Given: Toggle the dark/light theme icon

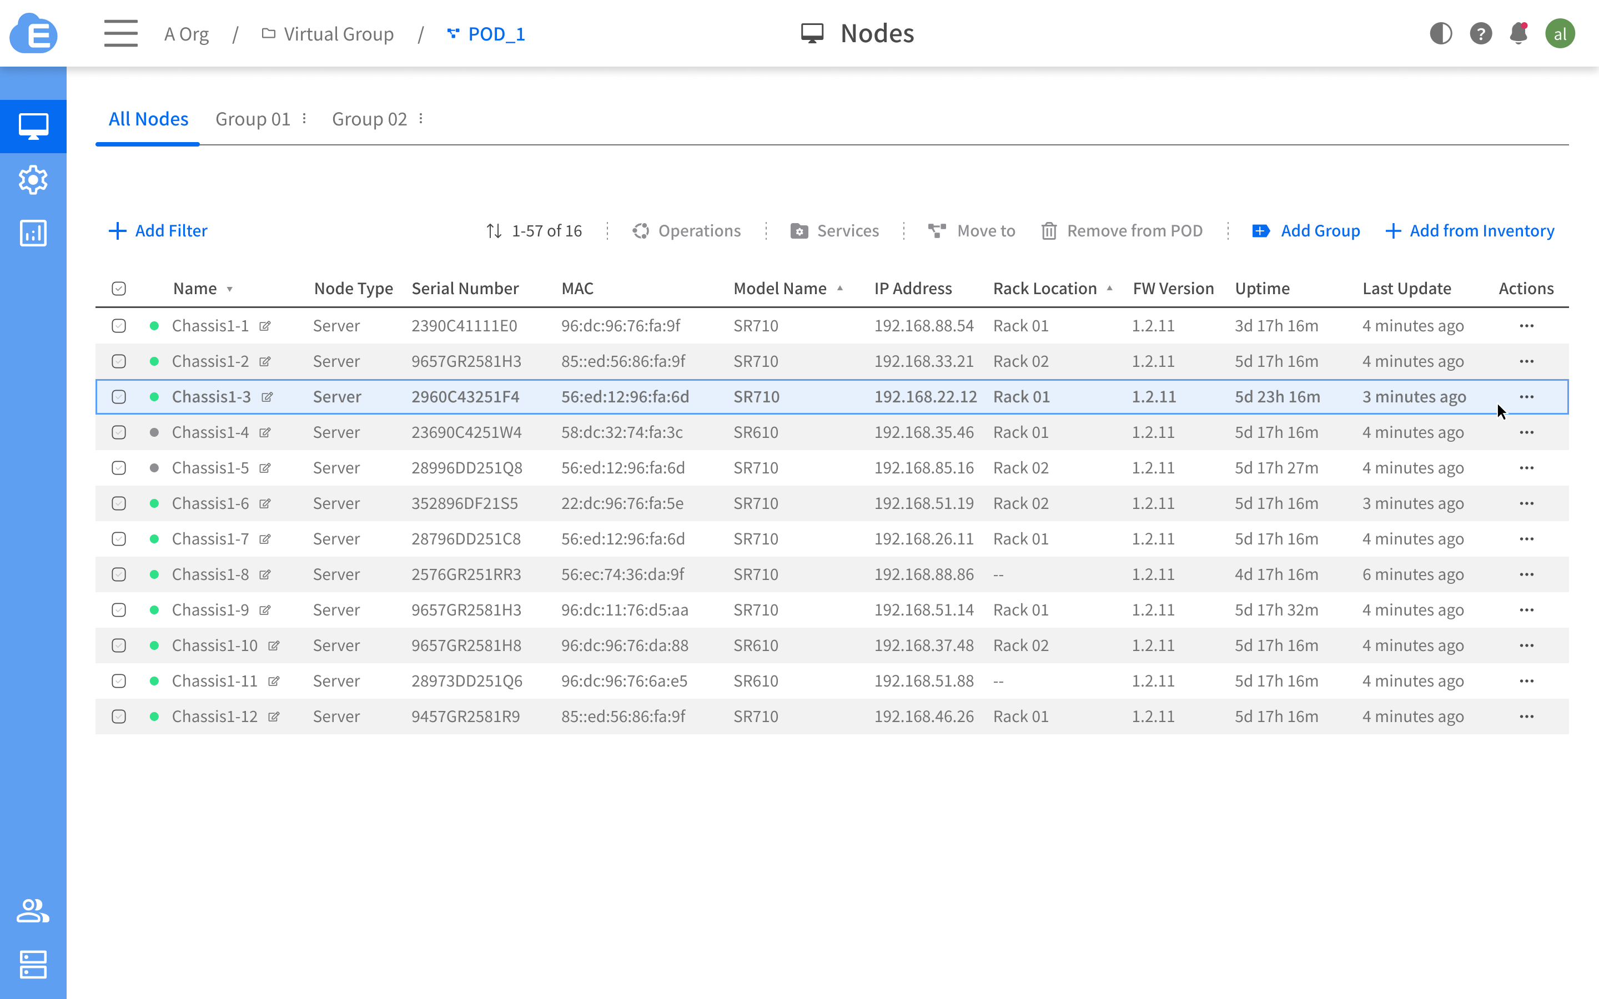Looking at the screenshot, I should pyautogui.click(x=1440, y=33).
